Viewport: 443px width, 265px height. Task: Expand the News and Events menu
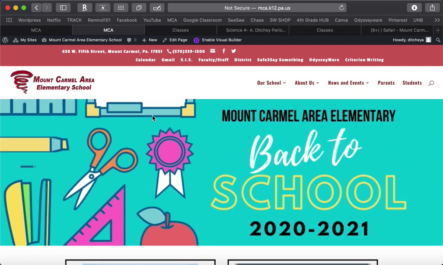pos(348,83)
